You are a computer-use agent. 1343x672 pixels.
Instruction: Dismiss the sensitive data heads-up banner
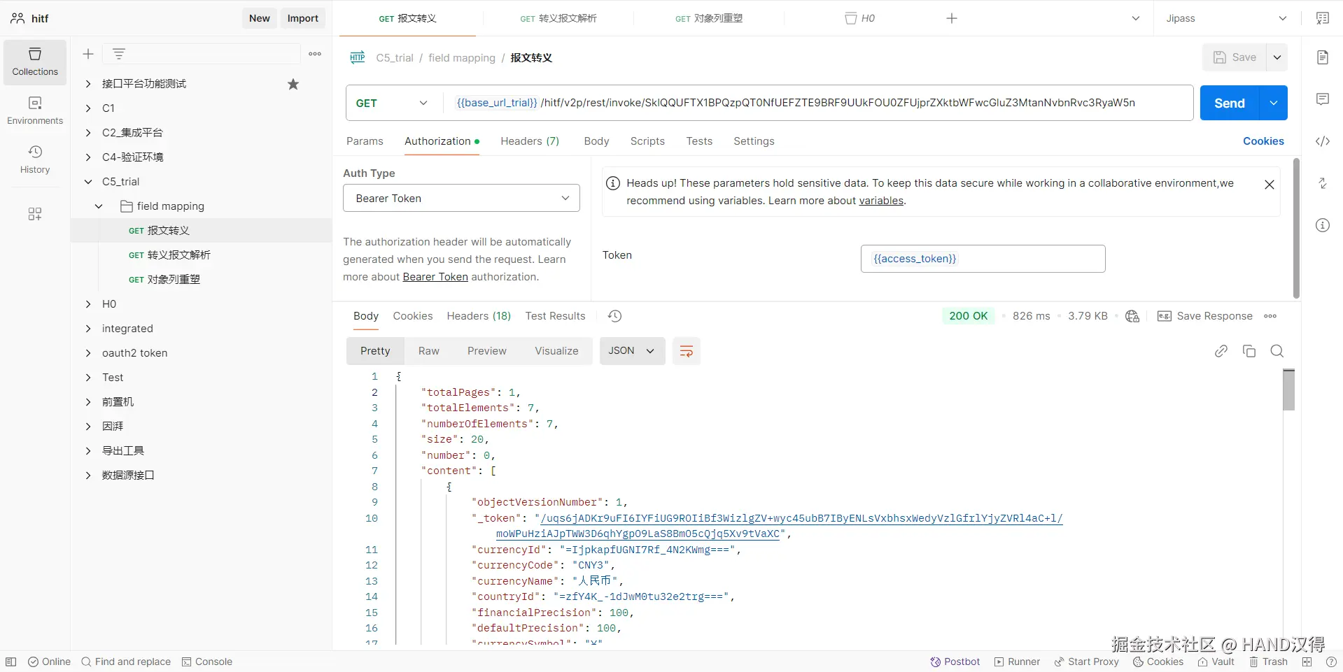click(x=1270, y=185)
